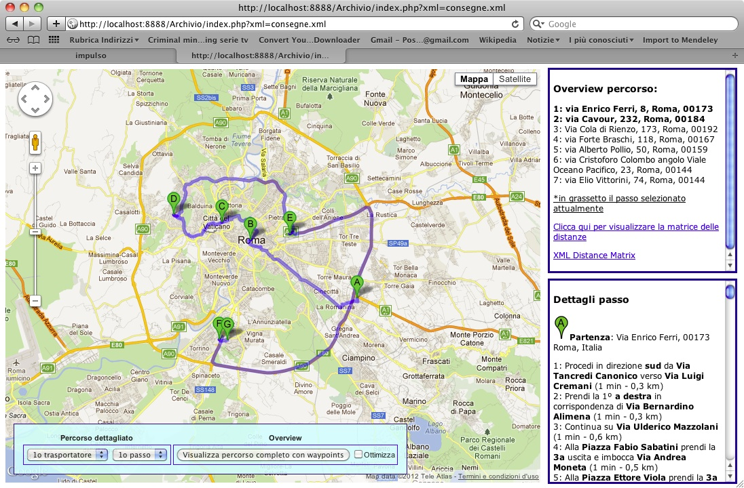Viewport: 744px width, 488px height.
Task: Click route stop '7: via Elio Vittorini, 74'
Action: [x=629, y=180]
